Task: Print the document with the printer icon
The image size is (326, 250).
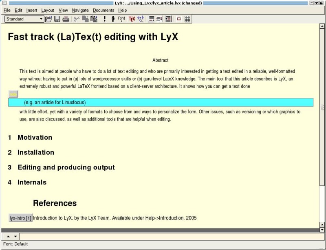Action: coord(66,19)
